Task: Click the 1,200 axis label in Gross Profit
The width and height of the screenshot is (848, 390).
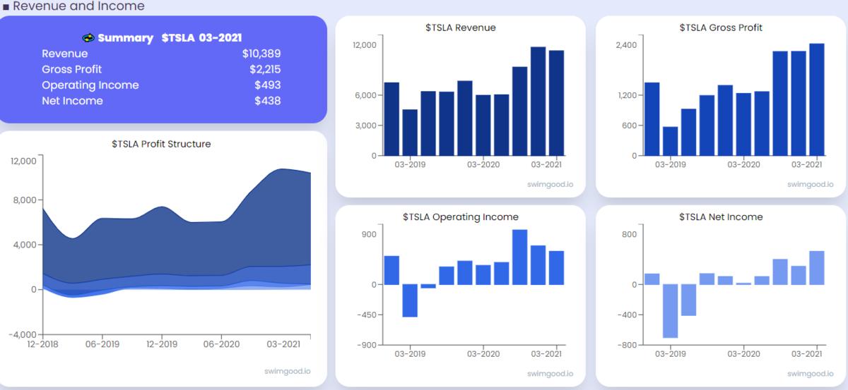Action: pyautogui.click(x=627, y=95)
